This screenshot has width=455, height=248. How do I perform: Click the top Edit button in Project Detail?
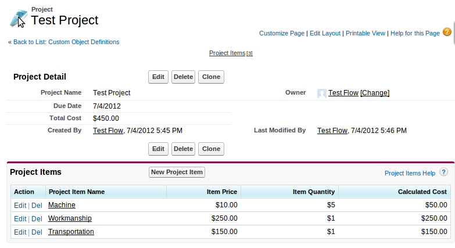158,77
